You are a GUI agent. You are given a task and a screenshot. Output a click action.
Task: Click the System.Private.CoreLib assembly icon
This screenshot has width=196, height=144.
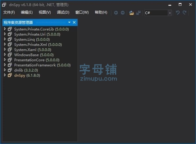(x=10, y=29)
